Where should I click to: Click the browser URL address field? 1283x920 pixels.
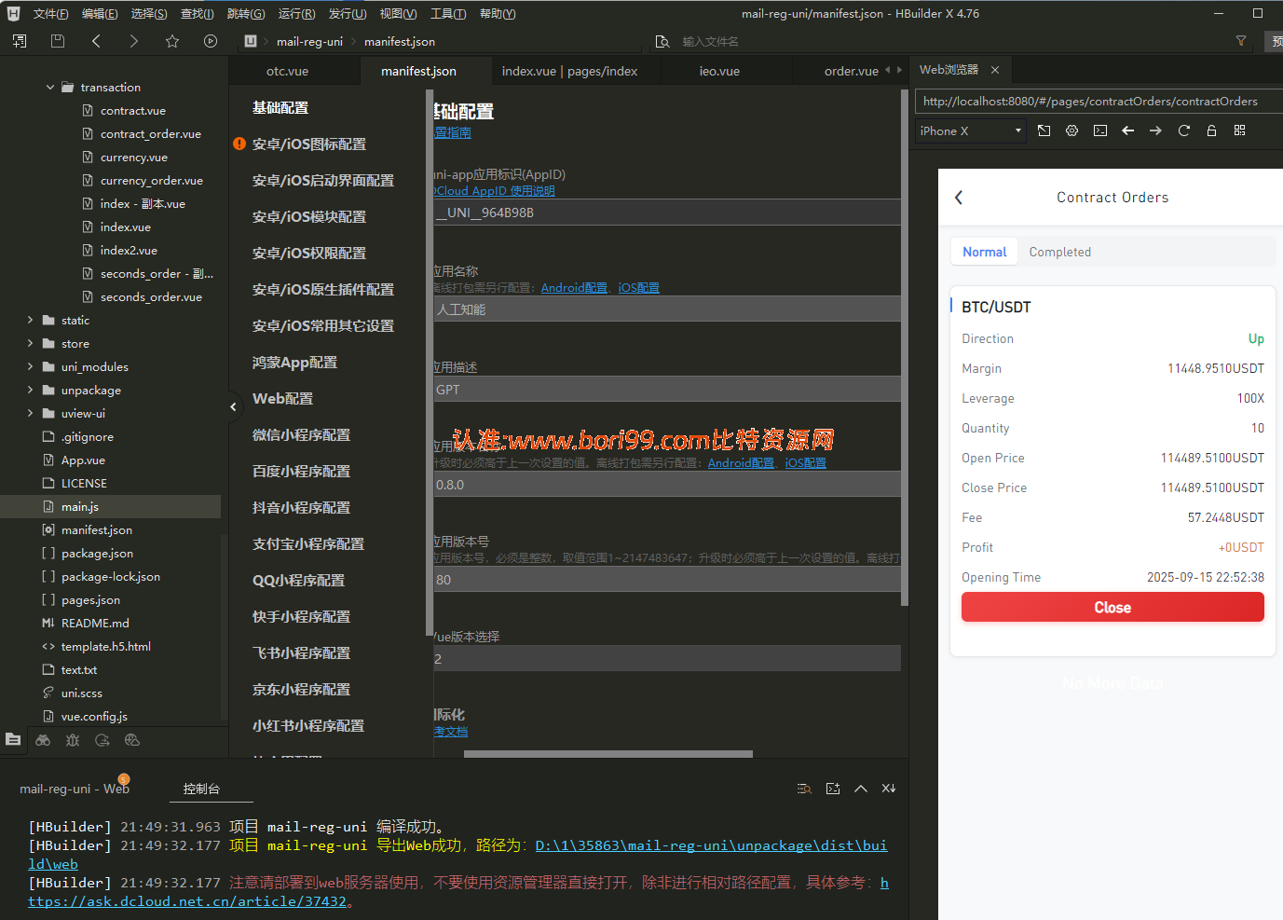(1098, 101)
